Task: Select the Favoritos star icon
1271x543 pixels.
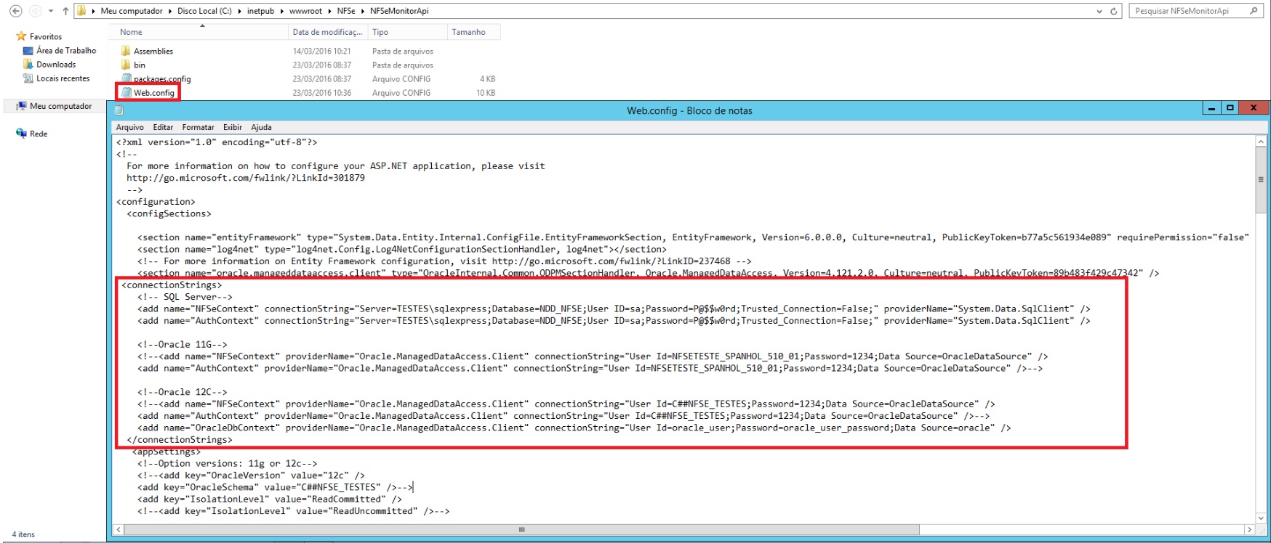Action: pos(21,36)
